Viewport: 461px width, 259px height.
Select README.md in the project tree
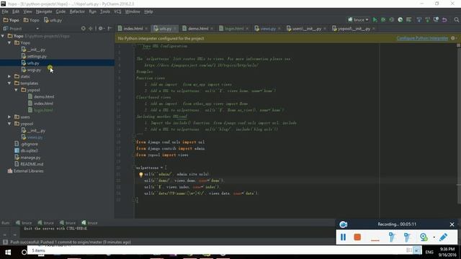(x=32, y=164)
